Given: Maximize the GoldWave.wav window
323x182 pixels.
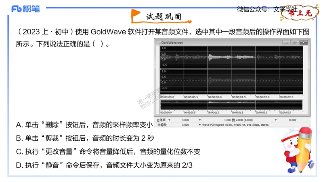Looking at the screenshot, I should point(295,42).
